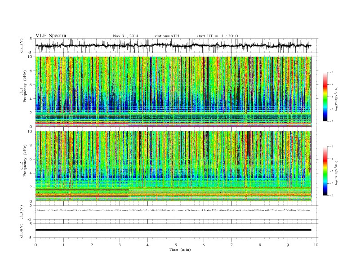Click the "ch.3(V)" axis label
This screenshot has width=356, height=275.
click(22, 213)
